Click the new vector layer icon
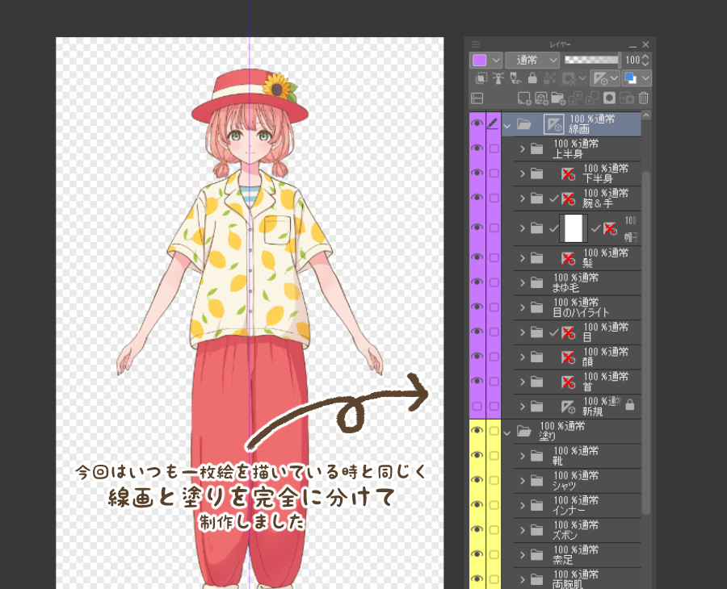727x589 pixels. 541,98
